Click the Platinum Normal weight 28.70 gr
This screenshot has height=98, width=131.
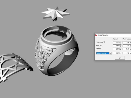(117, 49)
